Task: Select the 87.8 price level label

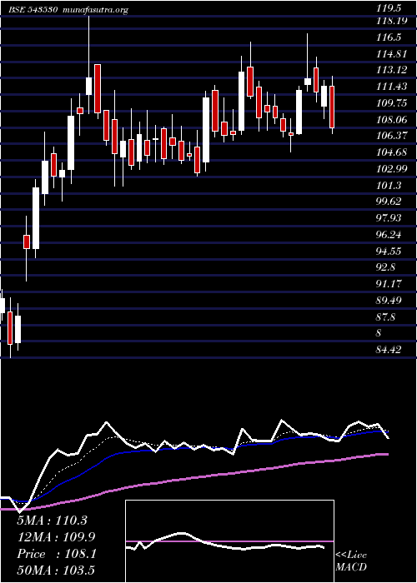Action: click(385, 316)
